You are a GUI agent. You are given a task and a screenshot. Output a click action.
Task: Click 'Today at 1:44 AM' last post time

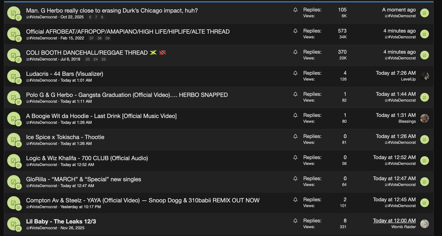tap(396, 94)
